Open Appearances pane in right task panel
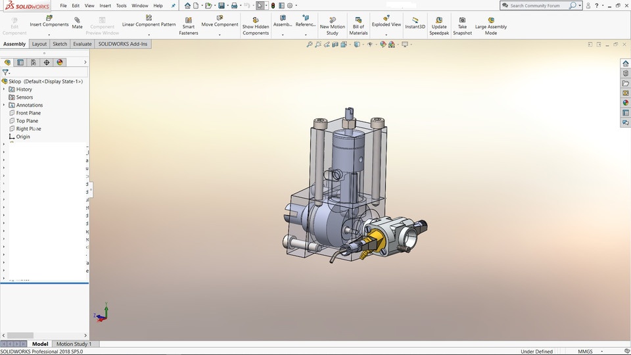The width and height of the screenshot is (631, 355). click(625, 103)
